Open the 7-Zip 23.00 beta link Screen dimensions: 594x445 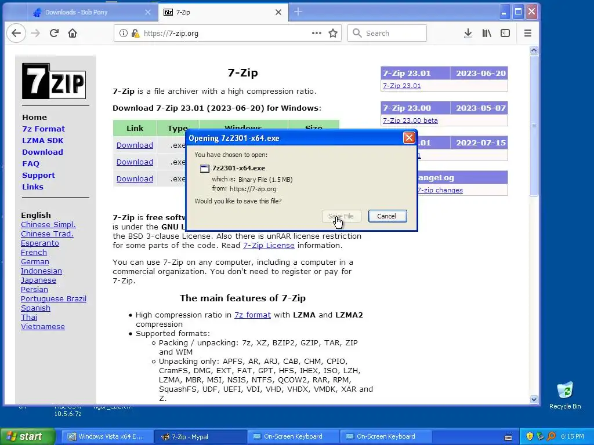[410, 121]
